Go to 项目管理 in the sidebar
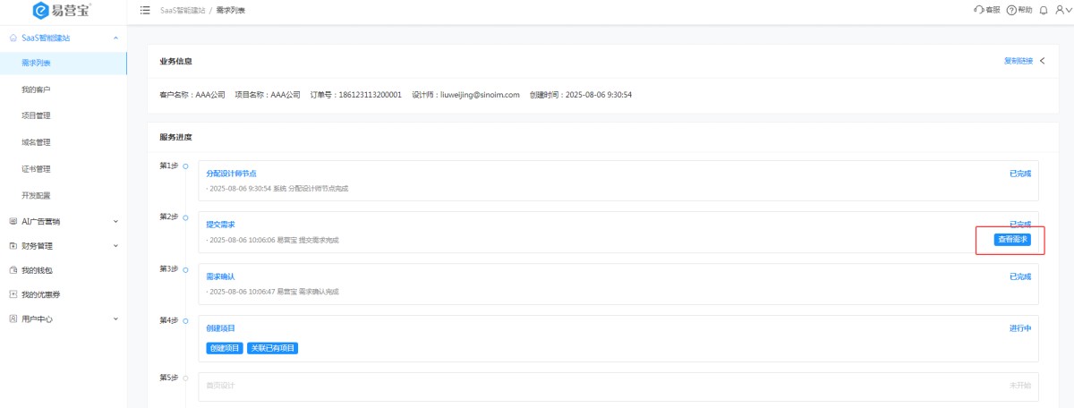 (36, 115)
